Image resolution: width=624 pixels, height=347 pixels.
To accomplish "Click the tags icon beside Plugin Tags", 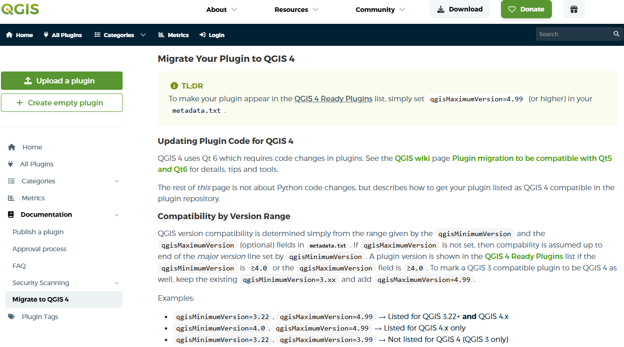I will 11,317.
